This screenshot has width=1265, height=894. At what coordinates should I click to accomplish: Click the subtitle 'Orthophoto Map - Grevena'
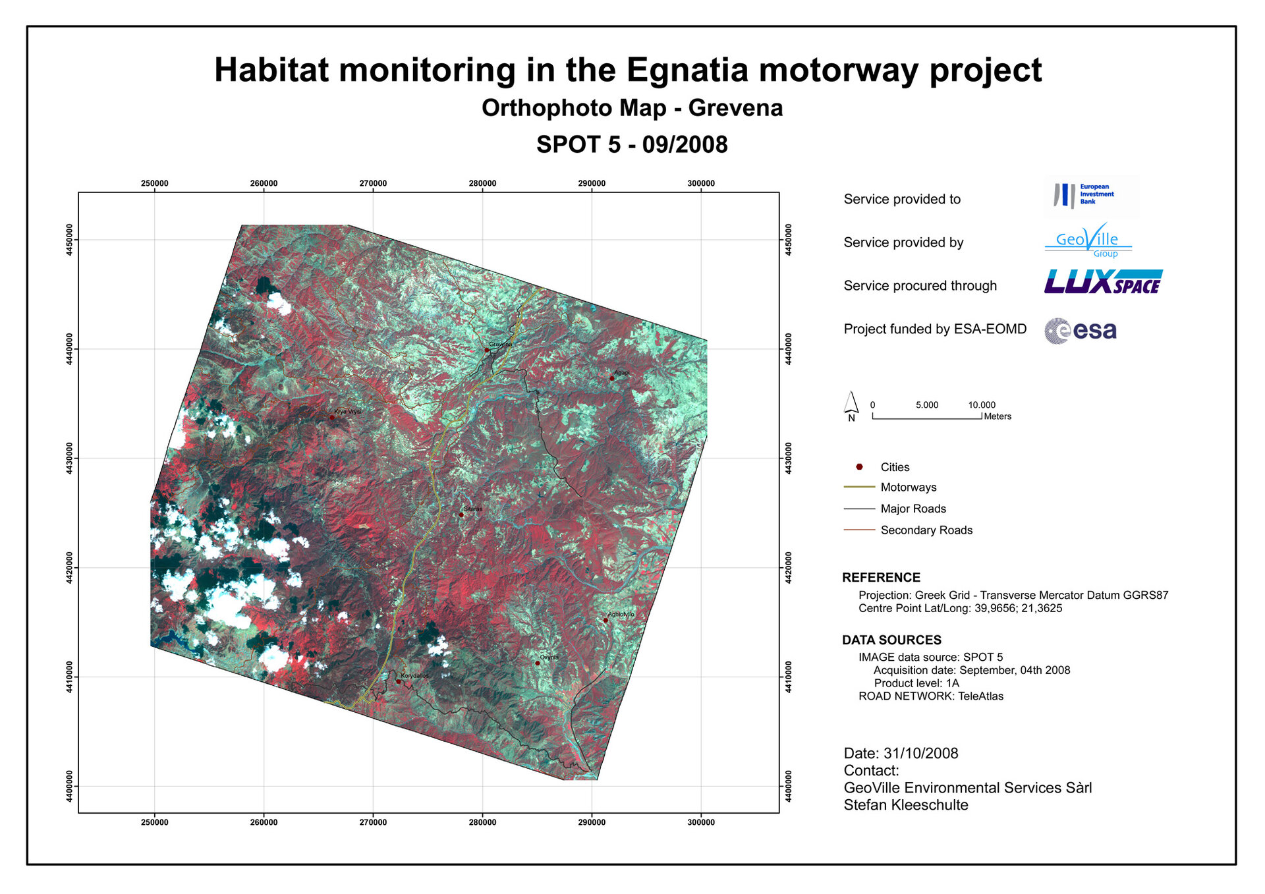coord(632,108)
